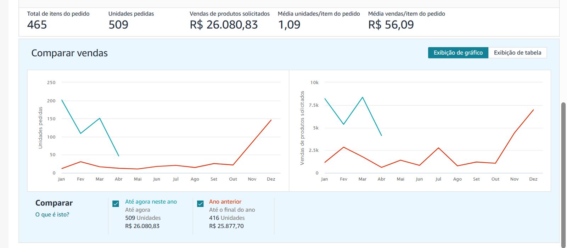Switch to Exibição de tabela view
This screenshot has width=567, height=248.
click(517, 53)
